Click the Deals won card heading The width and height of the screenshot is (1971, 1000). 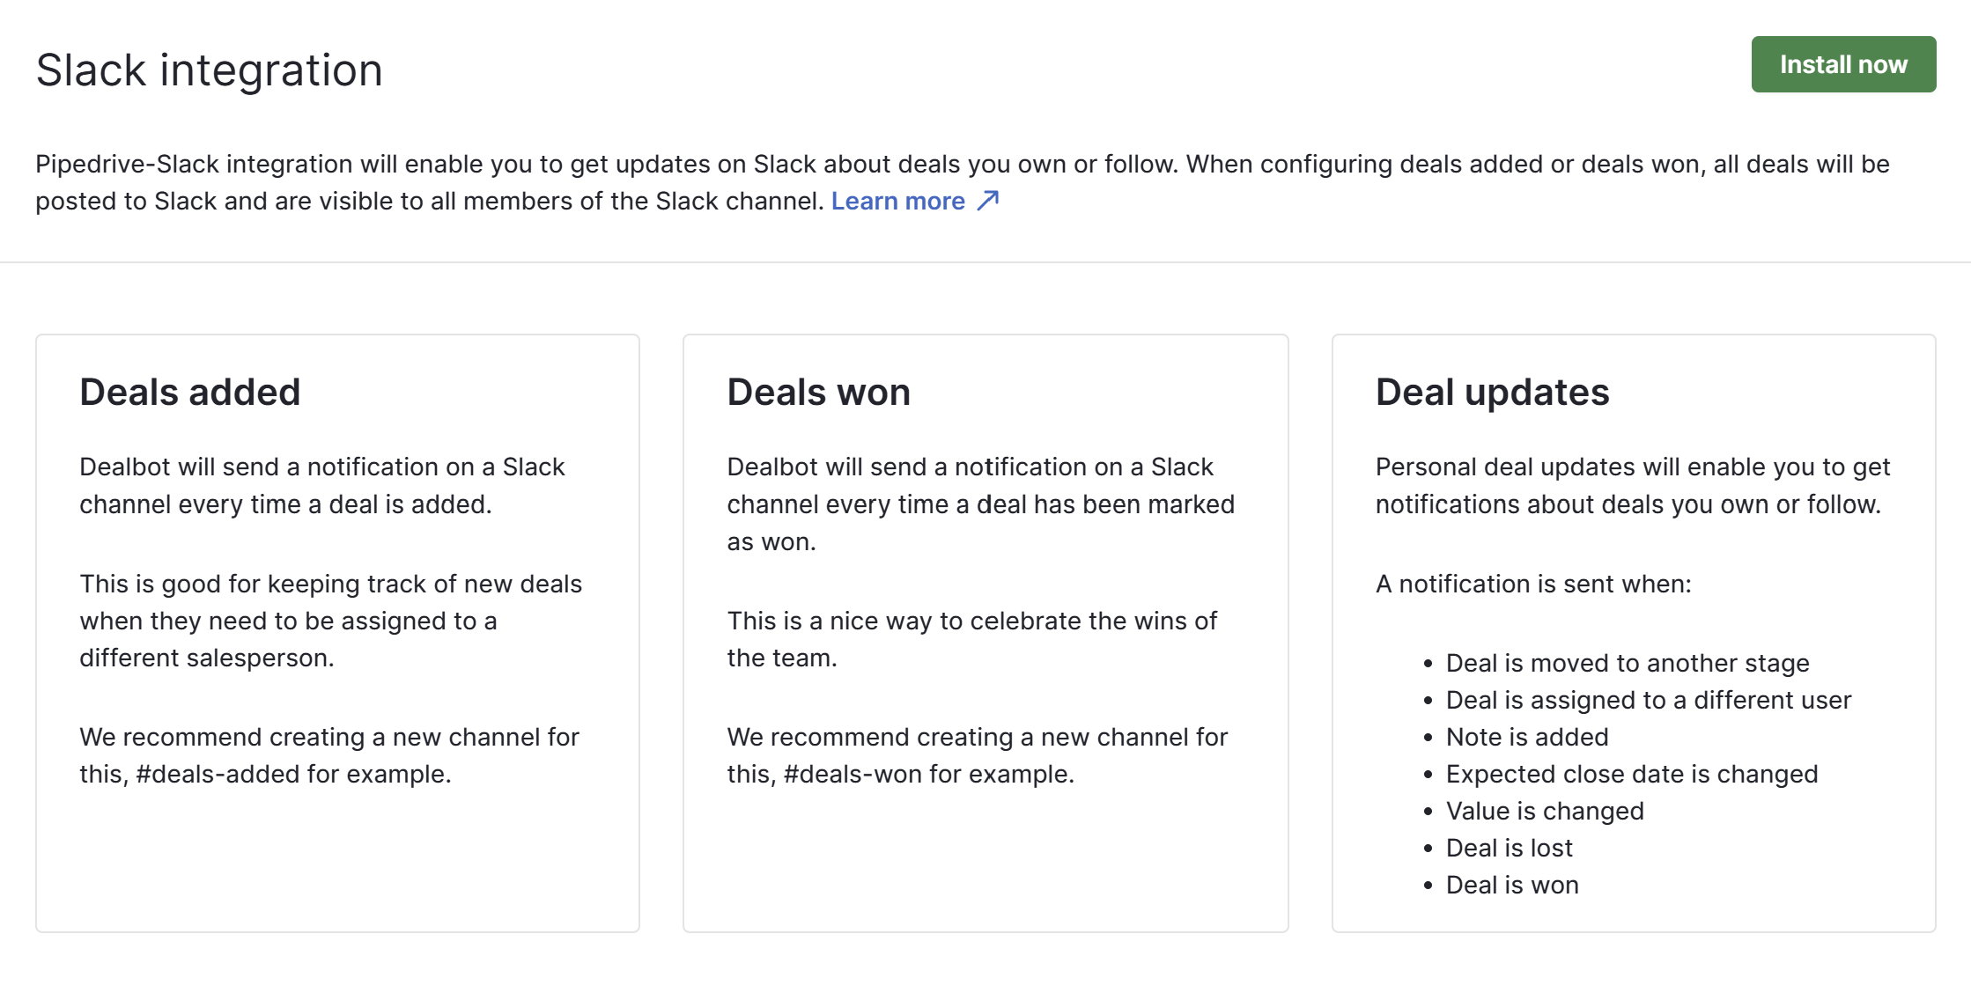tap(818, 392)
